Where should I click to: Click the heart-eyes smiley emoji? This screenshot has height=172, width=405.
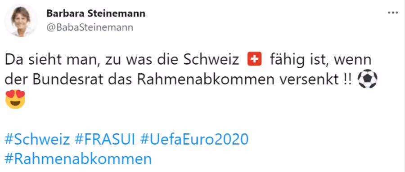pos(15,99)
